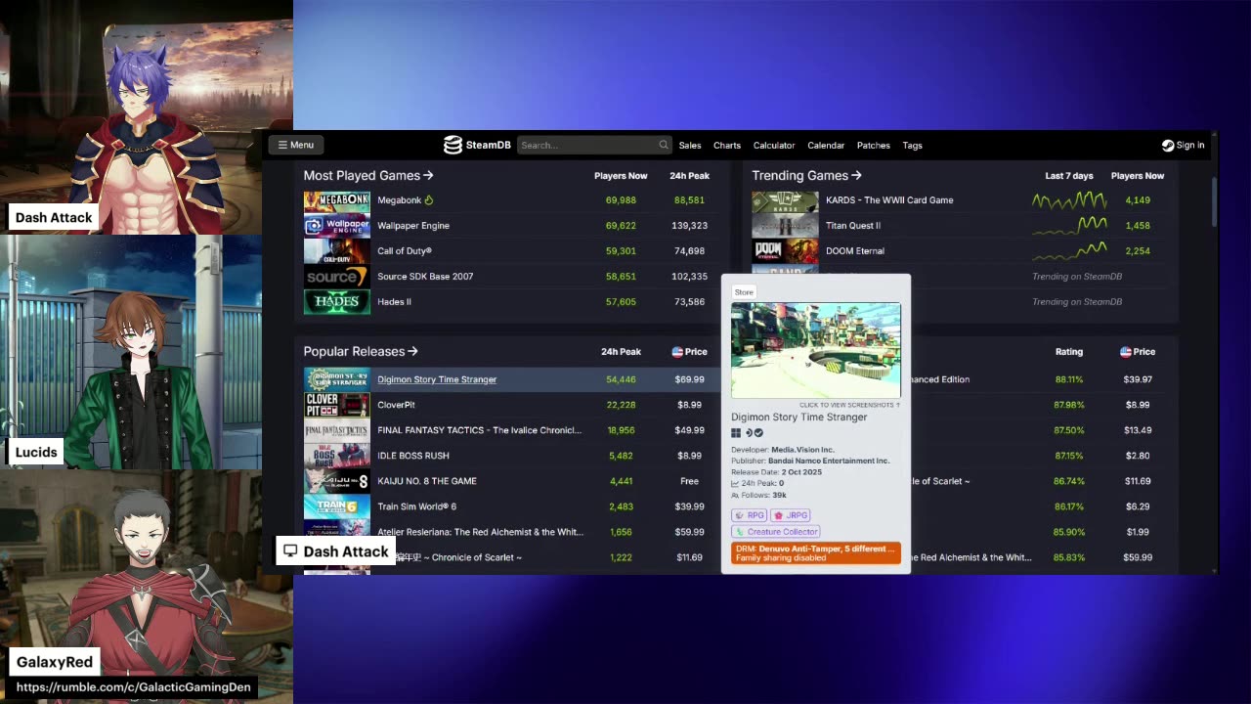This screenshot has width=1251, height=704.
Task: Click the US flag icon in Popular Releases Price header
Action: click(676, 352)
